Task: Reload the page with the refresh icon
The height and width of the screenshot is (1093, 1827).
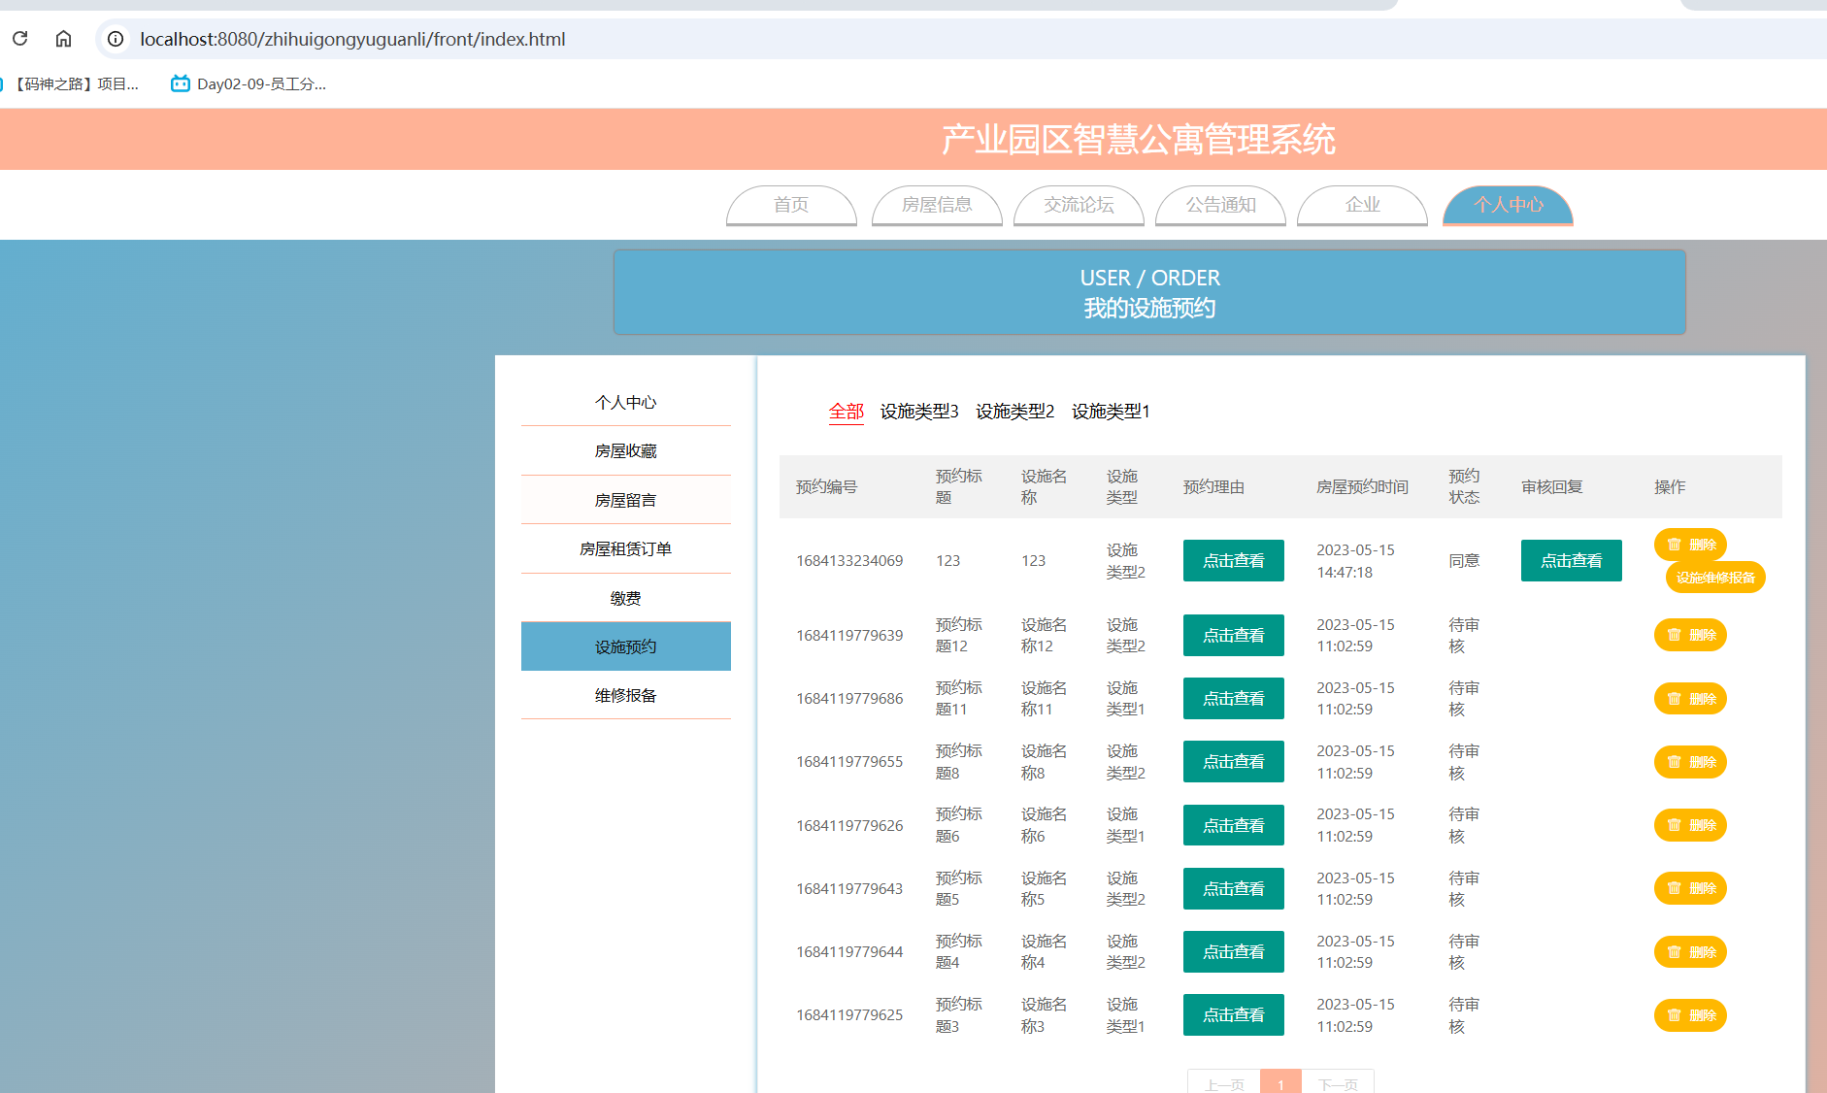Action: (19, 39)
